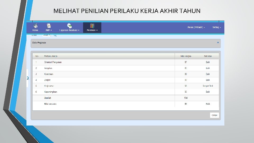Click the Baik rating for Kepemimpinan

pyautogui.click(x=208, y=92)
